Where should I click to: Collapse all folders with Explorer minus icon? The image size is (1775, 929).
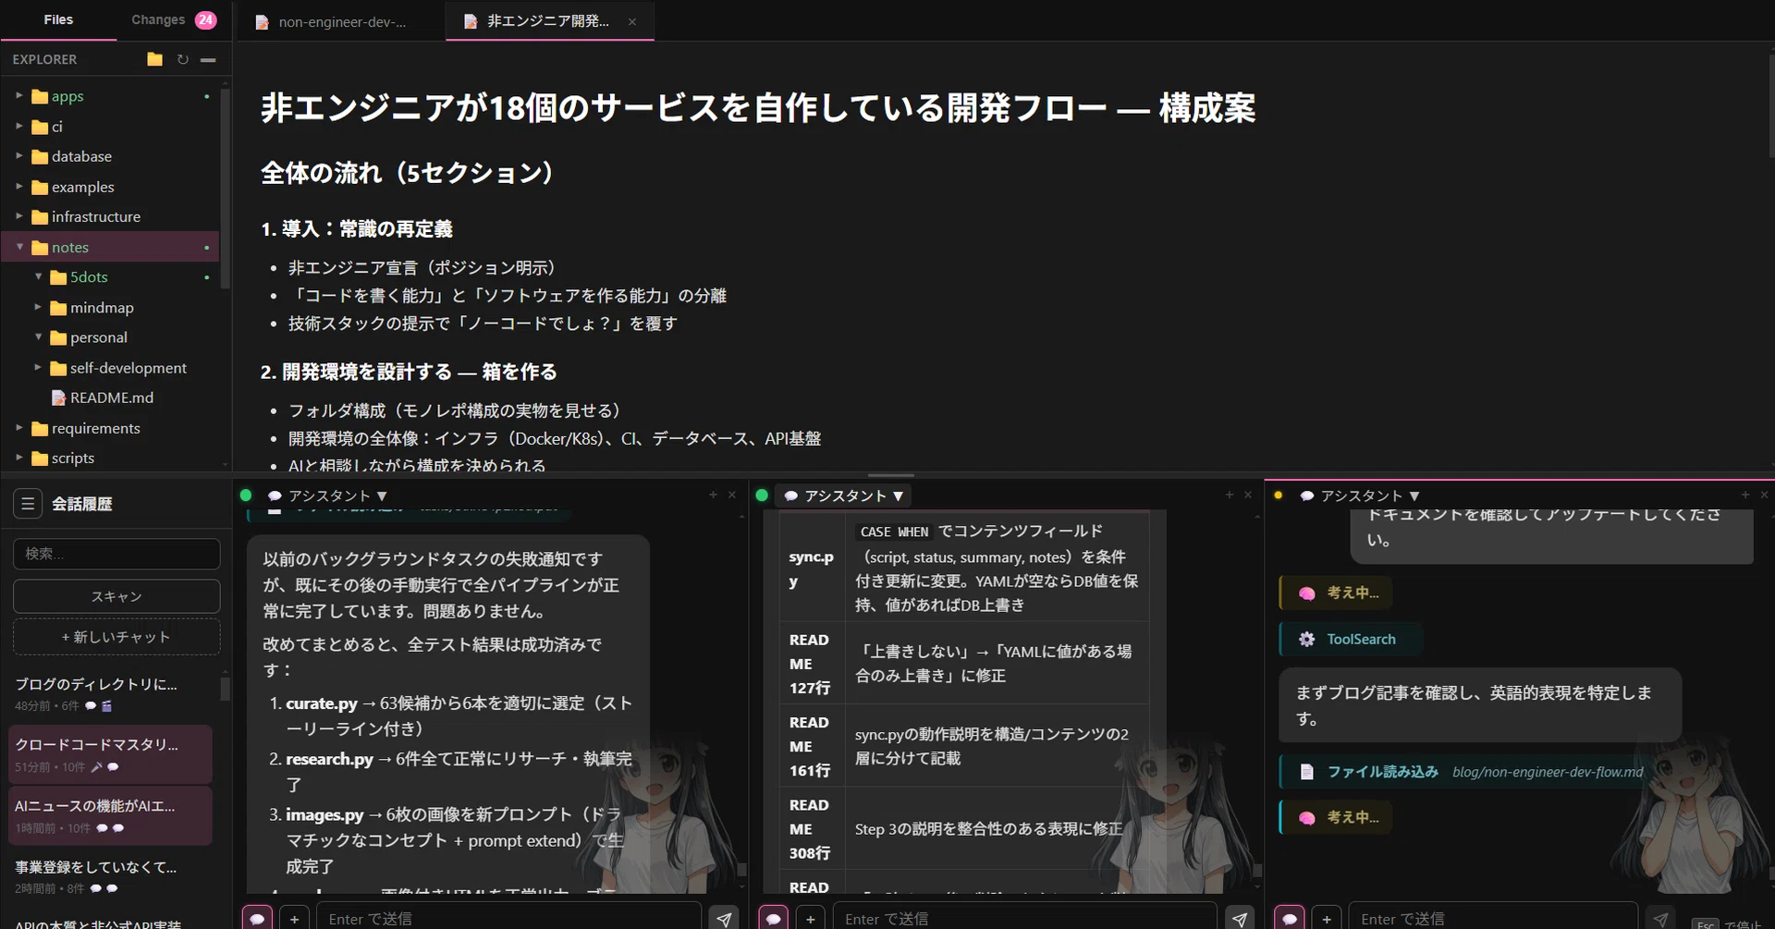click(208, 59)
